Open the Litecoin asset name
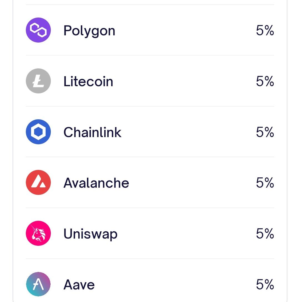 point(88,81)
